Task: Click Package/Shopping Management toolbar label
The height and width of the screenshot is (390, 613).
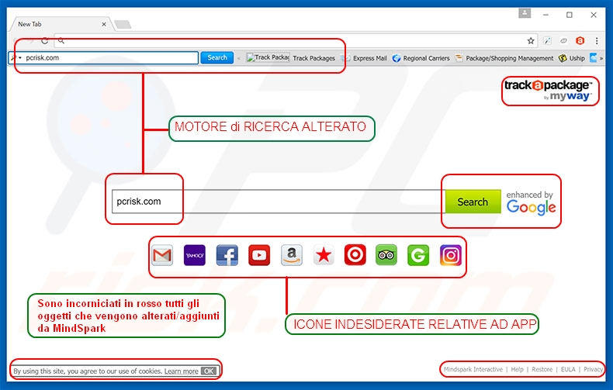Action: coord(509,58)
